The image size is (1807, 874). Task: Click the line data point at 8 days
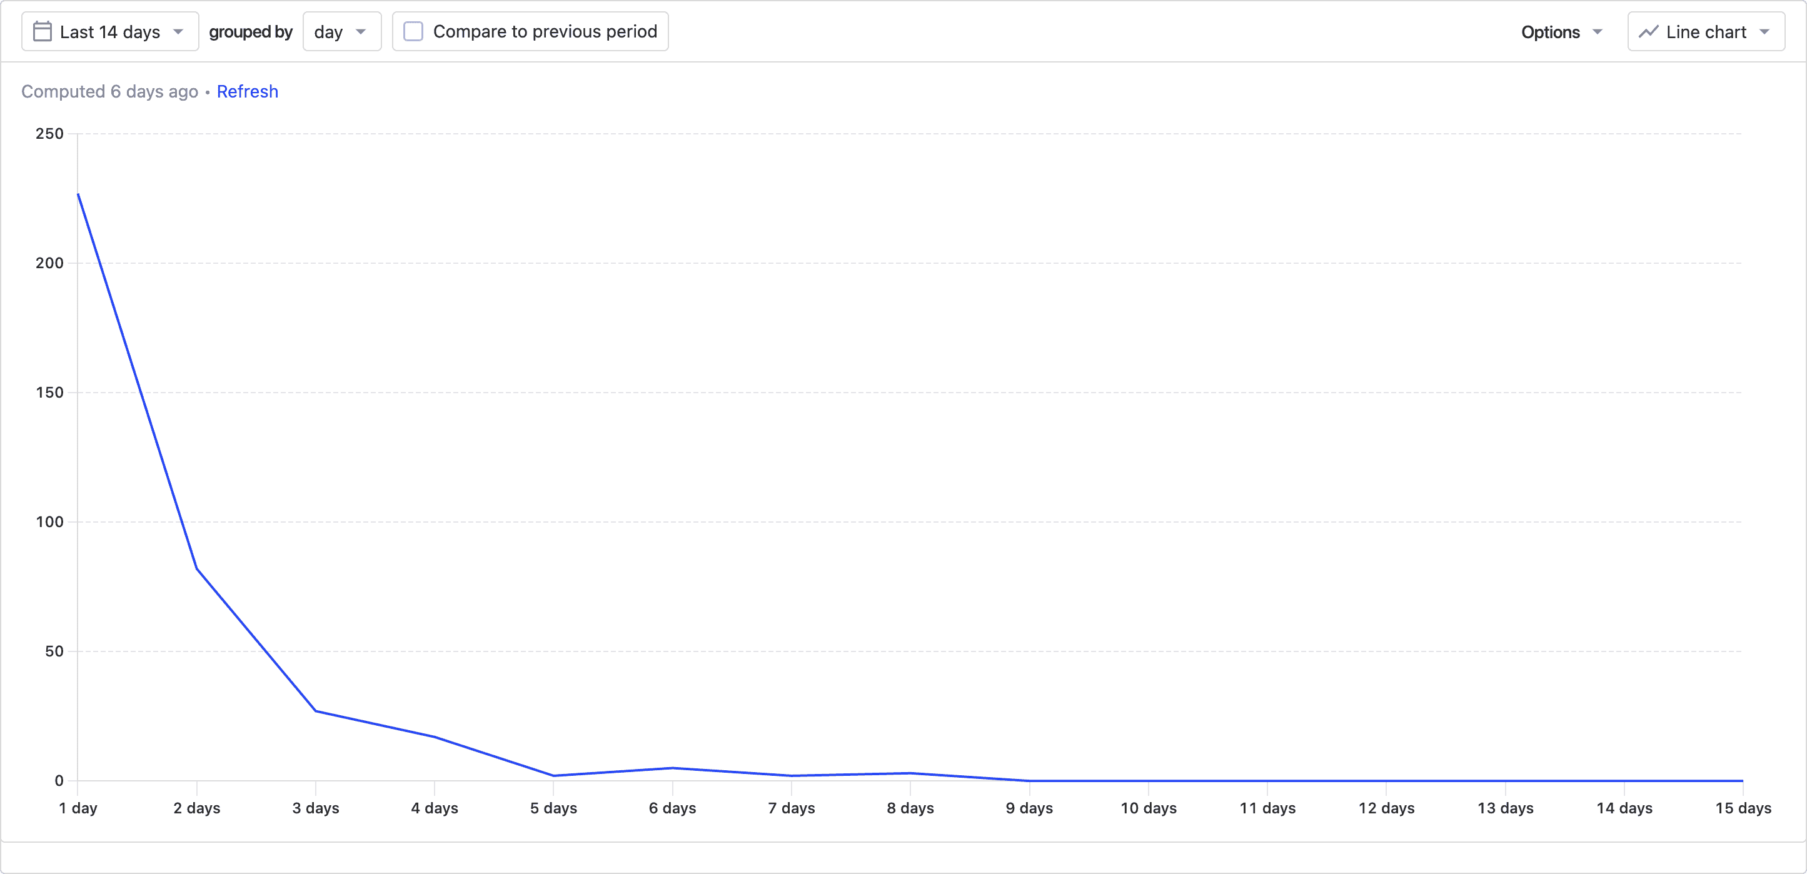910,773
